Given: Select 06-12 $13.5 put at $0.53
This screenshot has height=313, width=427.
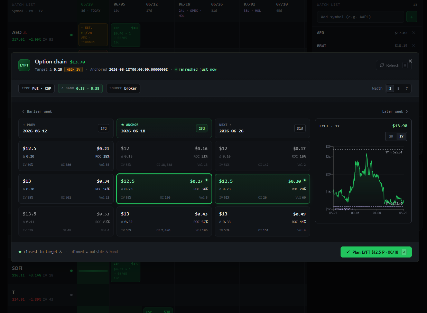Looking at the screenshot, I should click(x=66, y=221).
